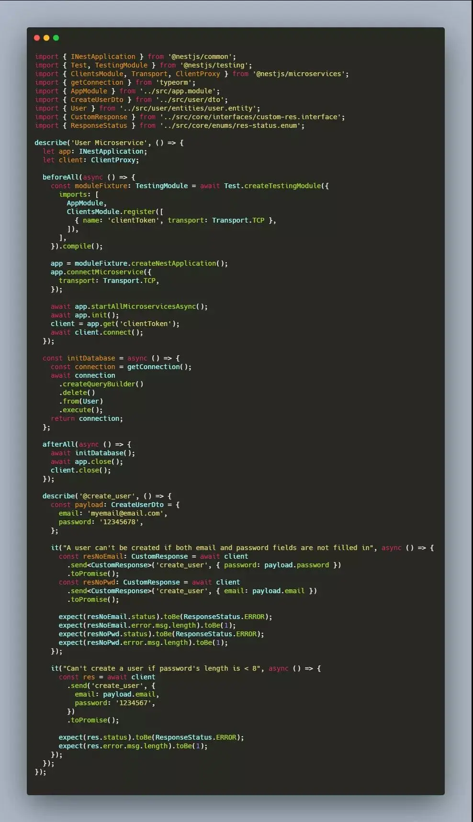Image resolution: width=473 pixels, height=822 pixels.
Task: Click the "A user can't be created" test title
Action: [218, 548]
